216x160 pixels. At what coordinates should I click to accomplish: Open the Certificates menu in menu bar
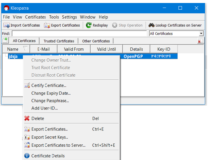36,17
